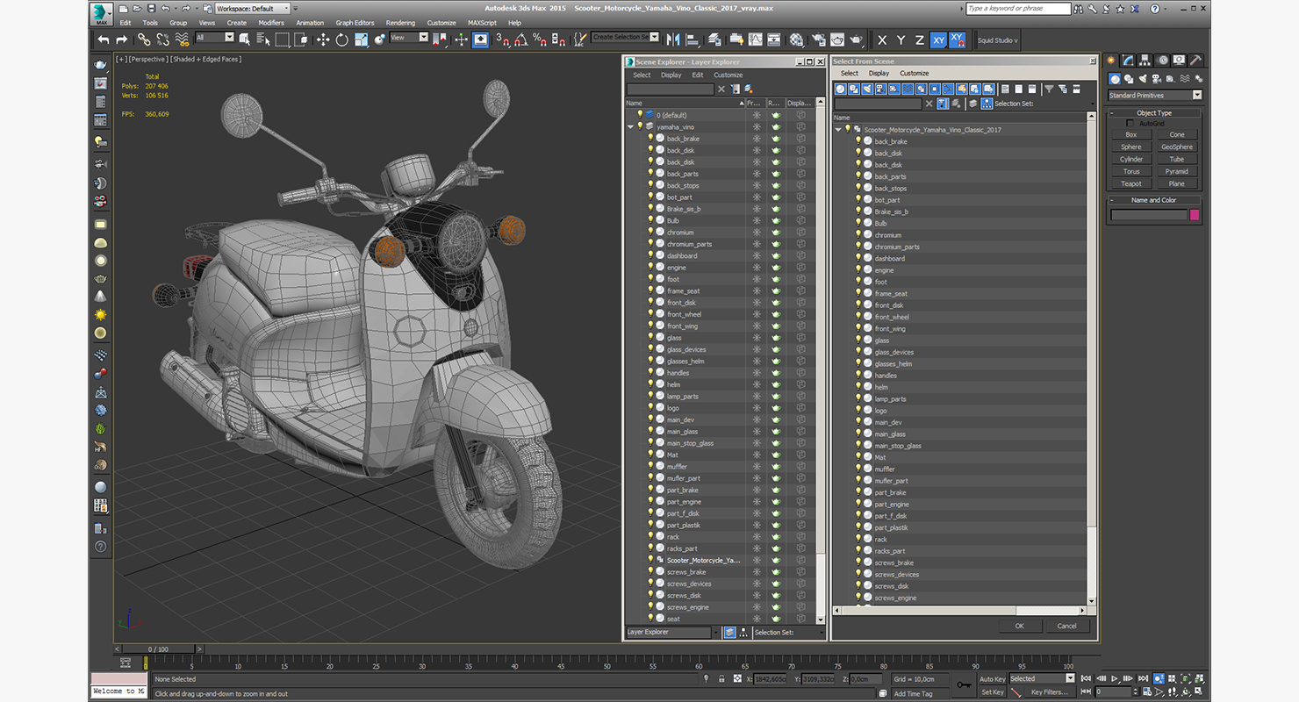Toggle visibility bulb of 0 (default) layer
Image resolution: width=1299 pixels, height=702 pixels.
[640, 115]
